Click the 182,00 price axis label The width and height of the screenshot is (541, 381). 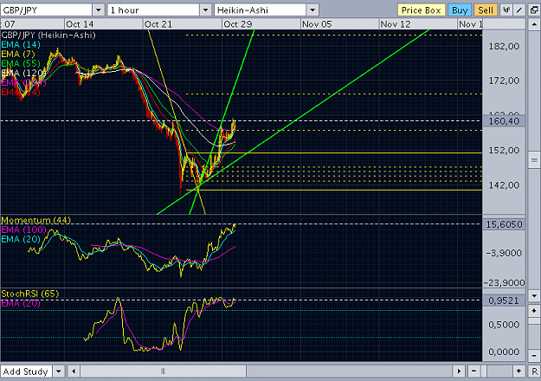(x=504, y=46)
